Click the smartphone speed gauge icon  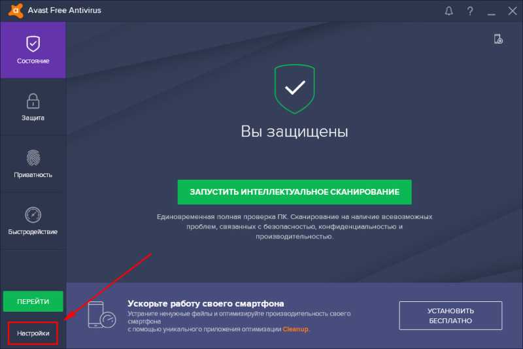pyautogui.click(x=102, y=315)
